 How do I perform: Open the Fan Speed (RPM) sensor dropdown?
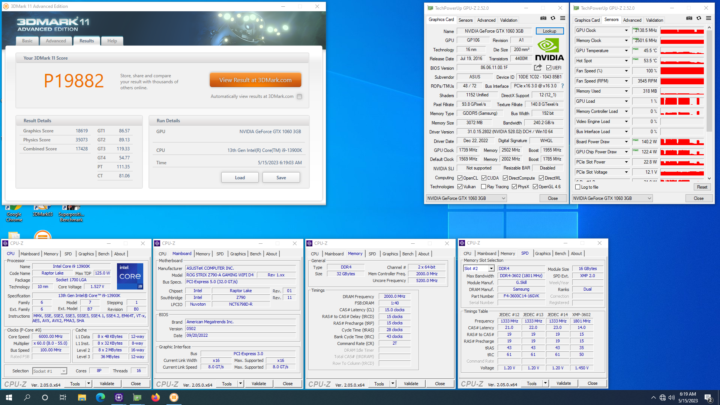click(626, 81)
